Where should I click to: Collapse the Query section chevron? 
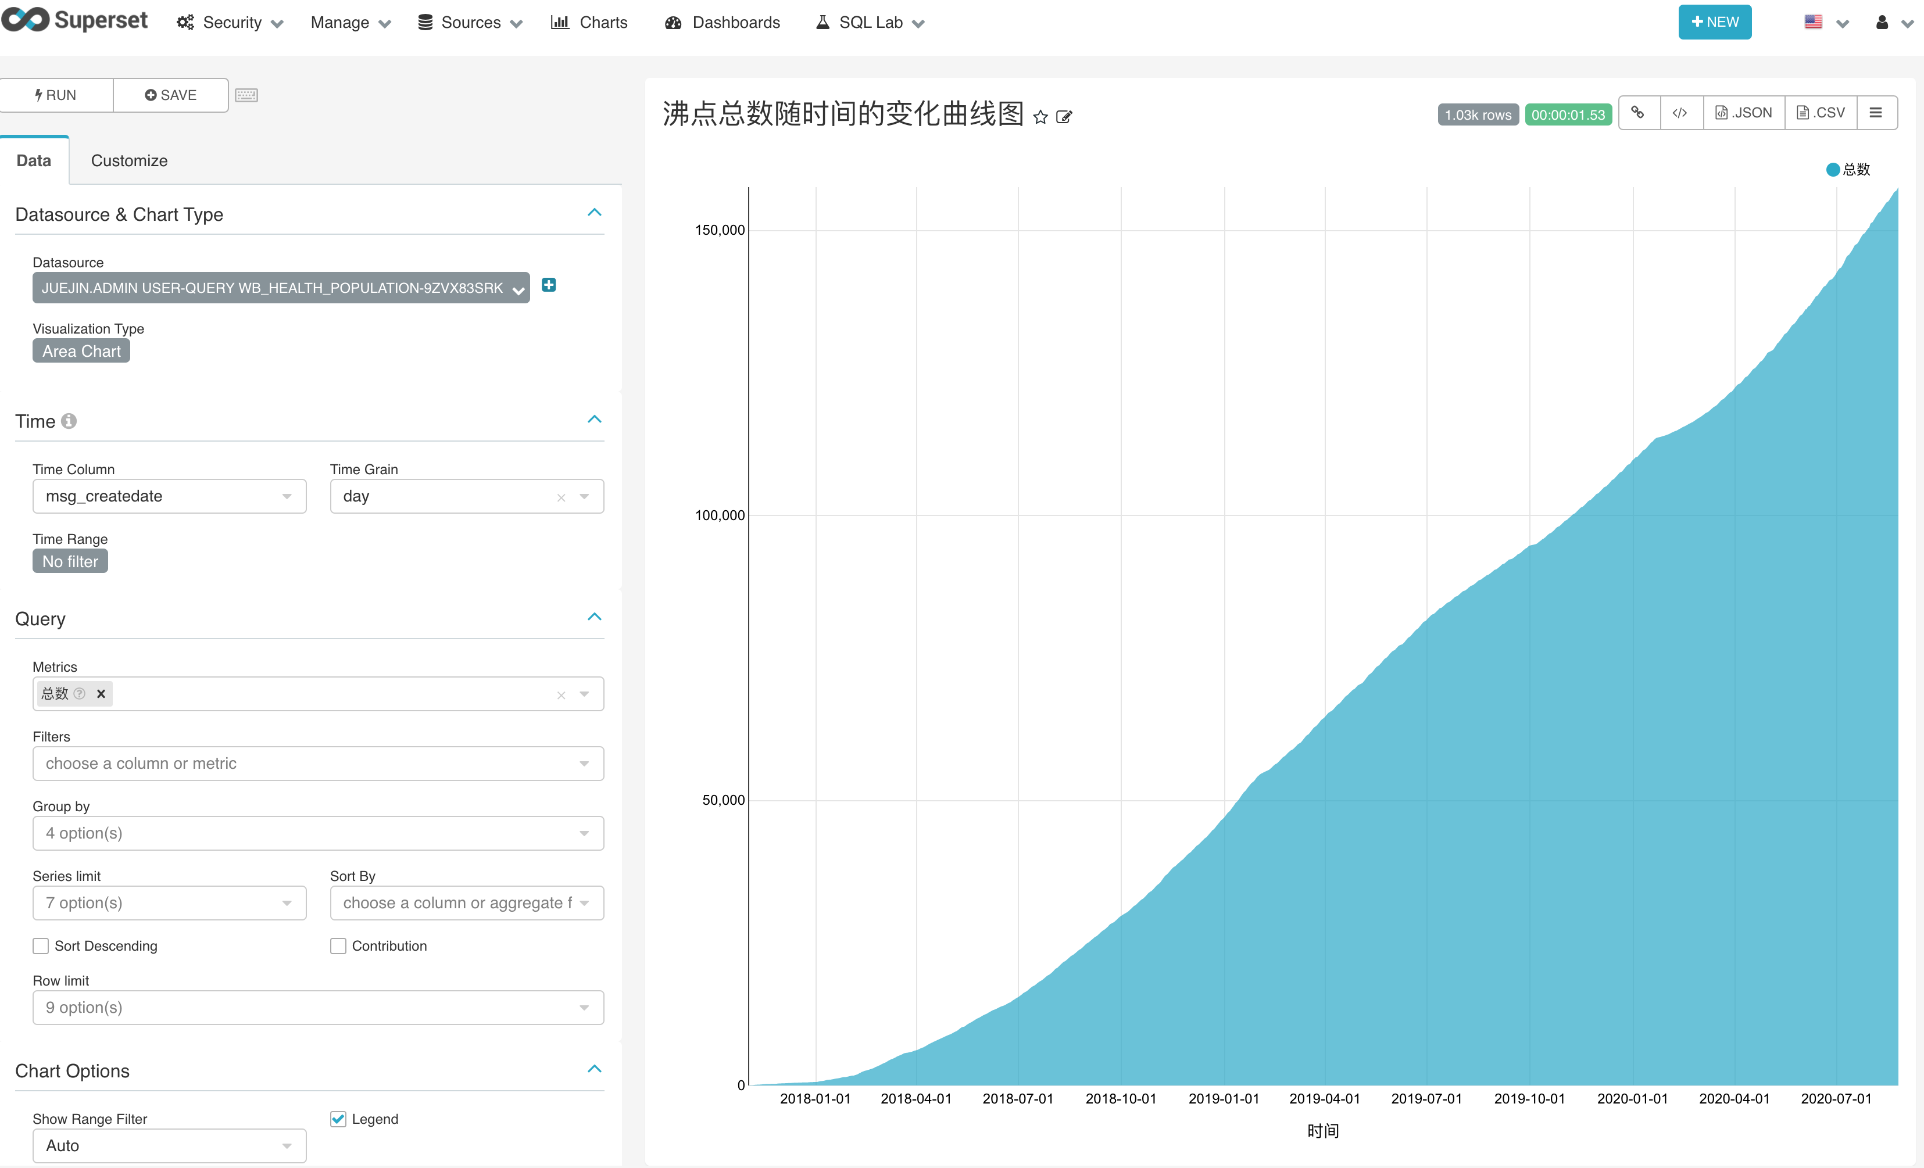click(594, 617)
